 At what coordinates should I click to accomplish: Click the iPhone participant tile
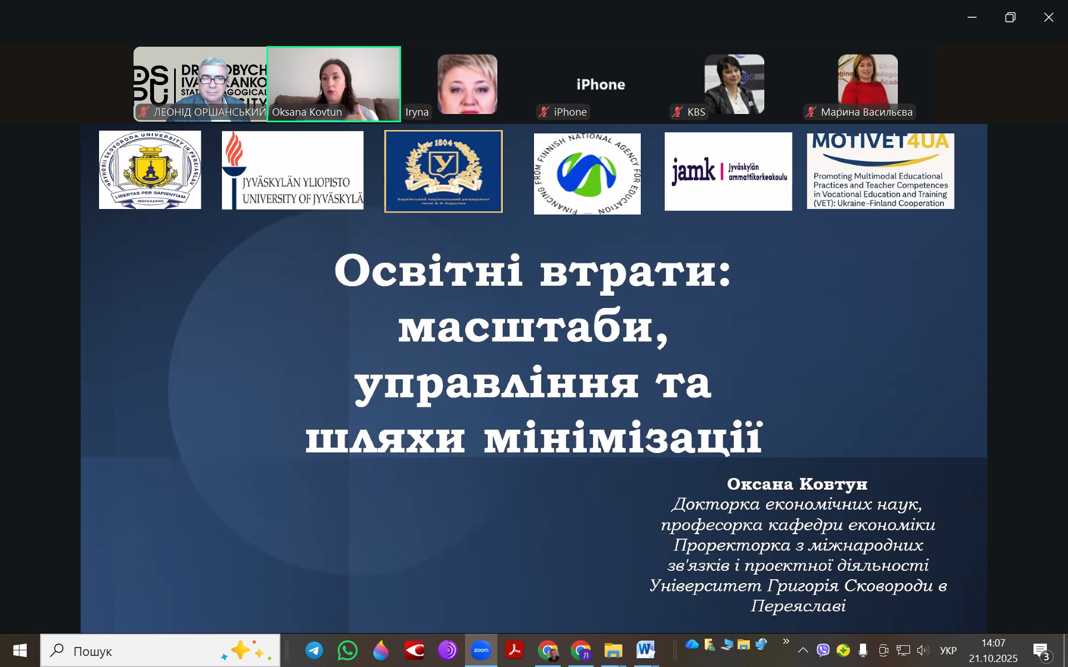tap(601, 84)
